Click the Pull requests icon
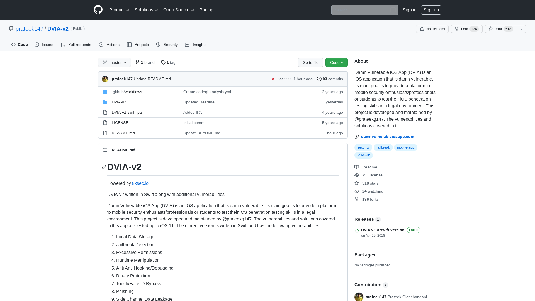Viewport: 535px width, 301px height. (x=62, y=45)
